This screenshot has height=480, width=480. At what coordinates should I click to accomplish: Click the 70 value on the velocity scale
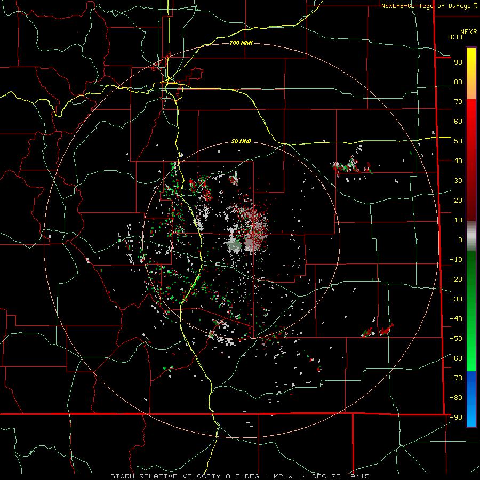(x=458, y=102)
